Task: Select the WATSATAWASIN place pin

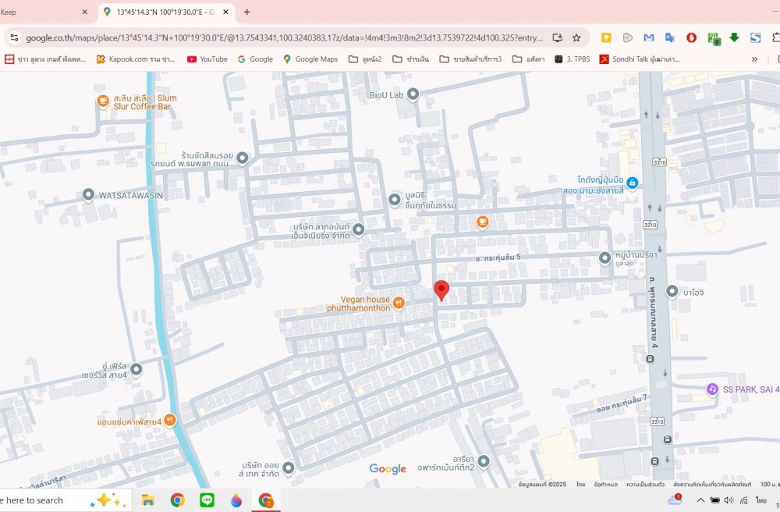Action: click(88, 194)
